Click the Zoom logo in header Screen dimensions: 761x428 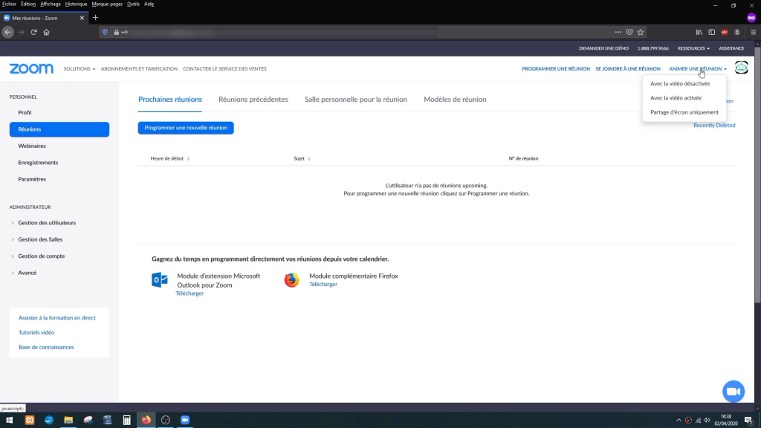point(31,68)
